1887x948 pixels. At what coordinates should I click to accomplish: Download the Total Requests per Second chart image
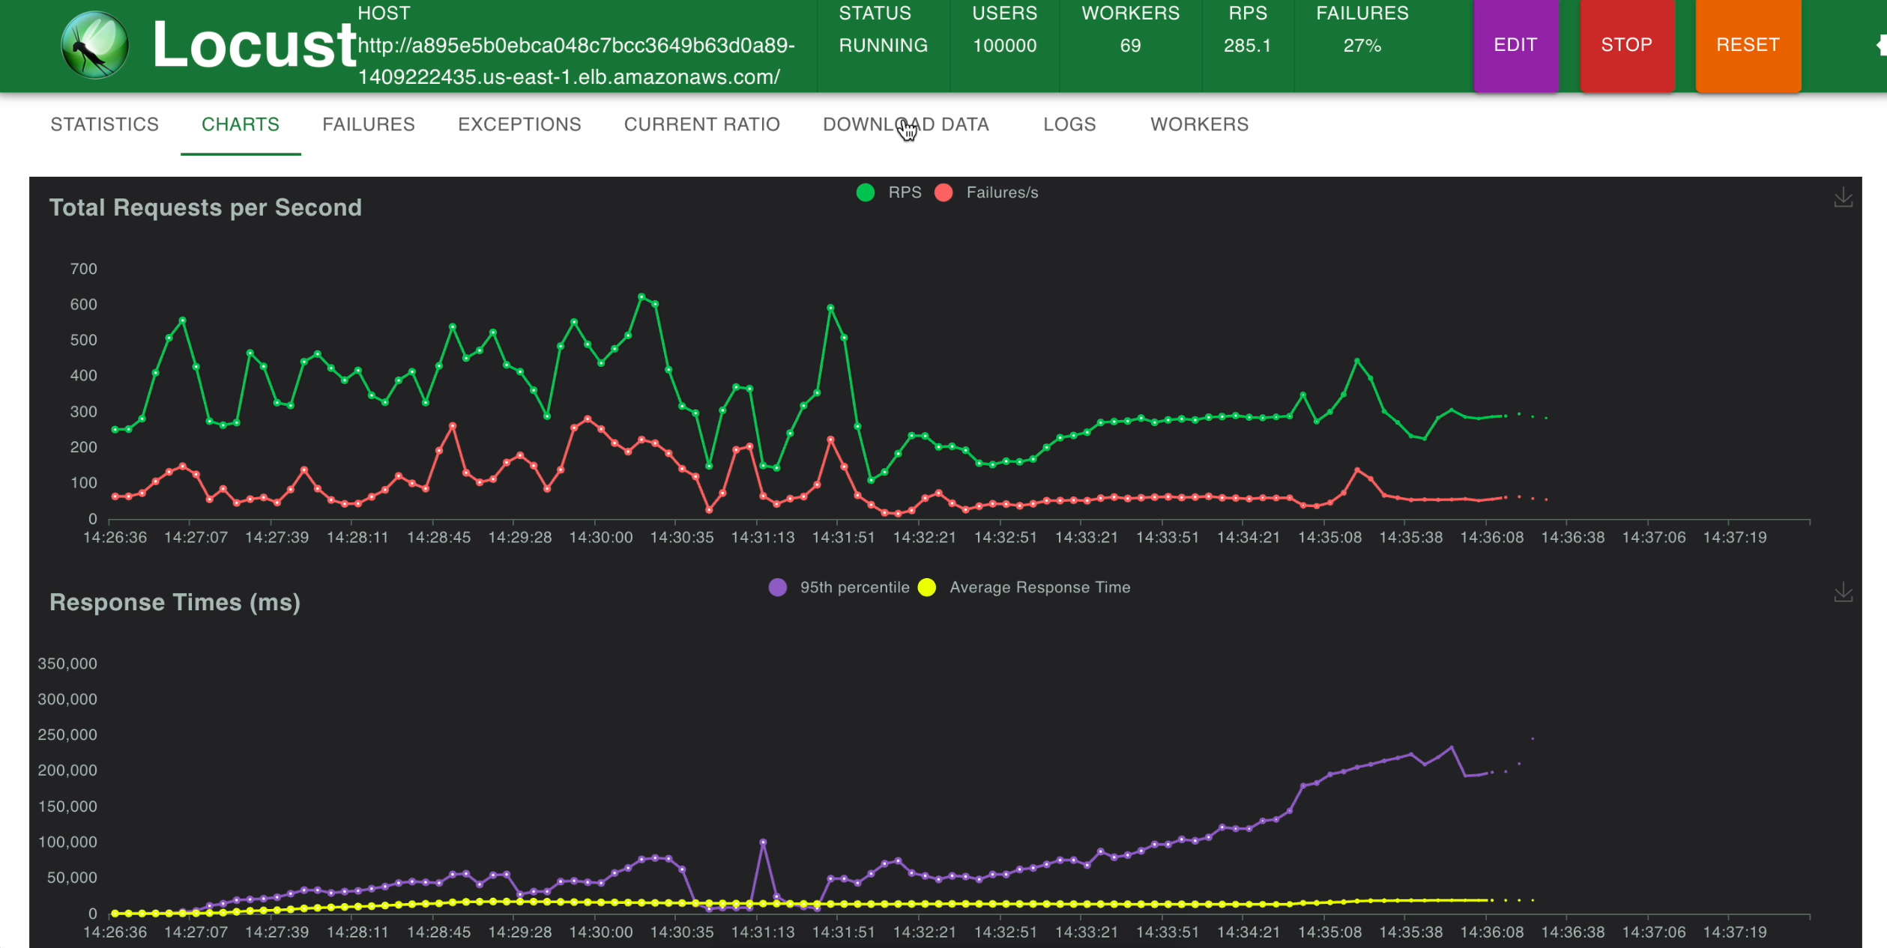1843,198
